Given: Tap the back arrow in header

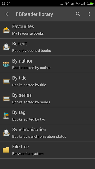Looking at the screenshot, I should pos(7,14).
